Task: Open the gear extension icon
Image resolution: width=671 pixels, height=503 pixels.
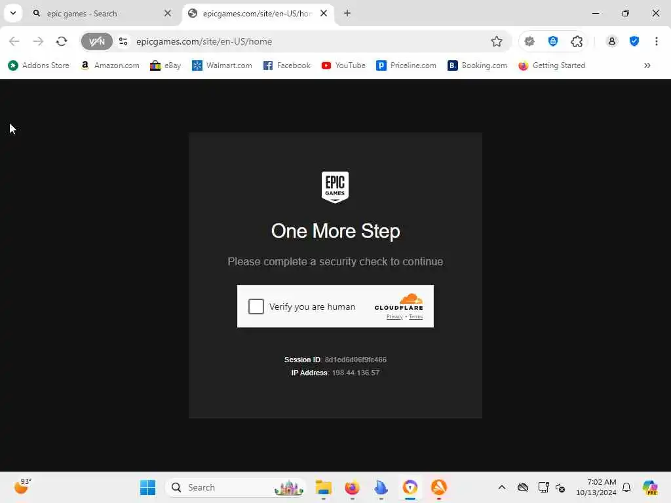Action: click(x=529, y=41)
